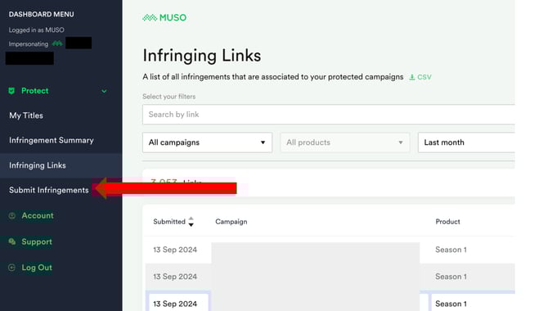Click Log Out in sidebar
Image resolution: width=548 pixels, height=311 pixels.
click(x=37, y=268)
